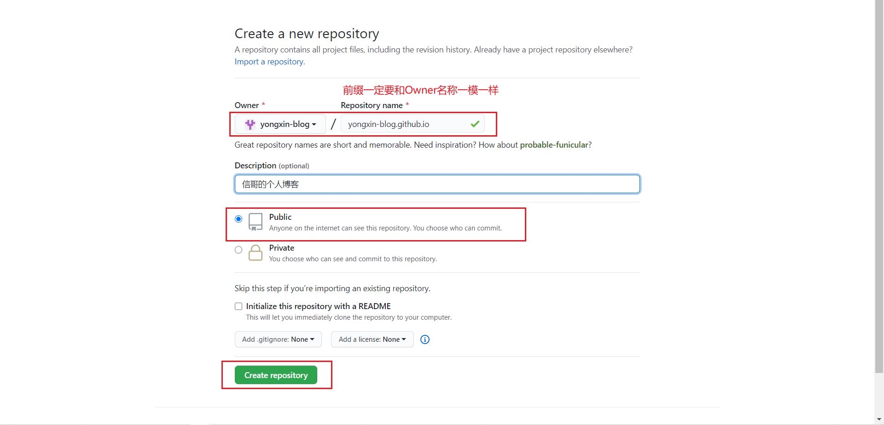Screen dimensions: 884x425
Task: Click text 'Anyone on the internet can see this repository'
Action: tap(340, 228)
